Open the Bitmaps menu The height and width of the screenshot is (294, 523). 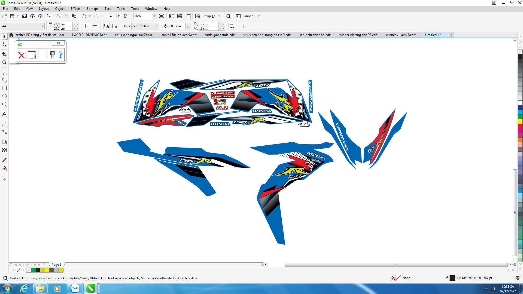click(92, 9)
